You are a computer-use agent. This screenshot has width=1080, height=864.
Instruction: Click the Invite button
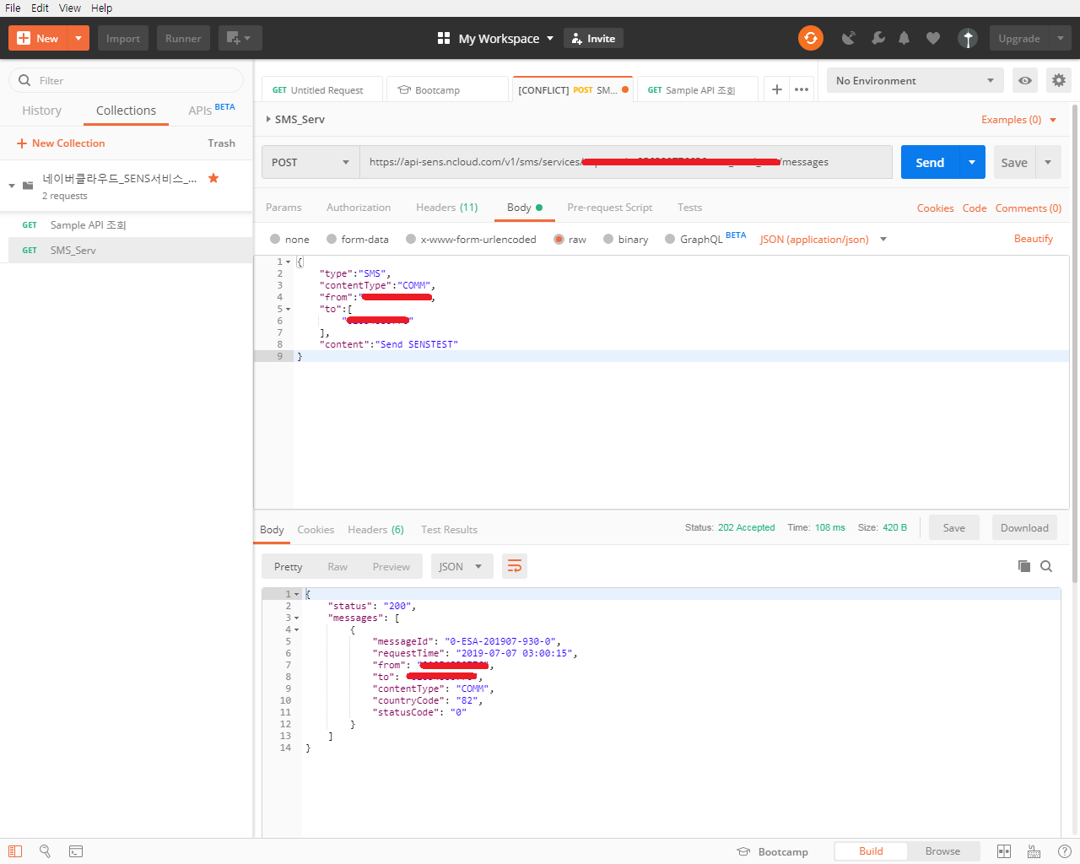(x=593, y=38)
